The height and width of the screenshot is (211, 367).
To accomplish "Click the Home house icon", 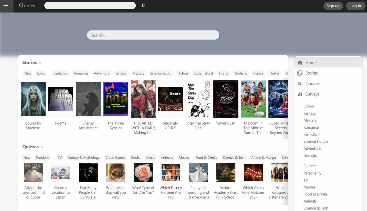I will click(300, 62).
